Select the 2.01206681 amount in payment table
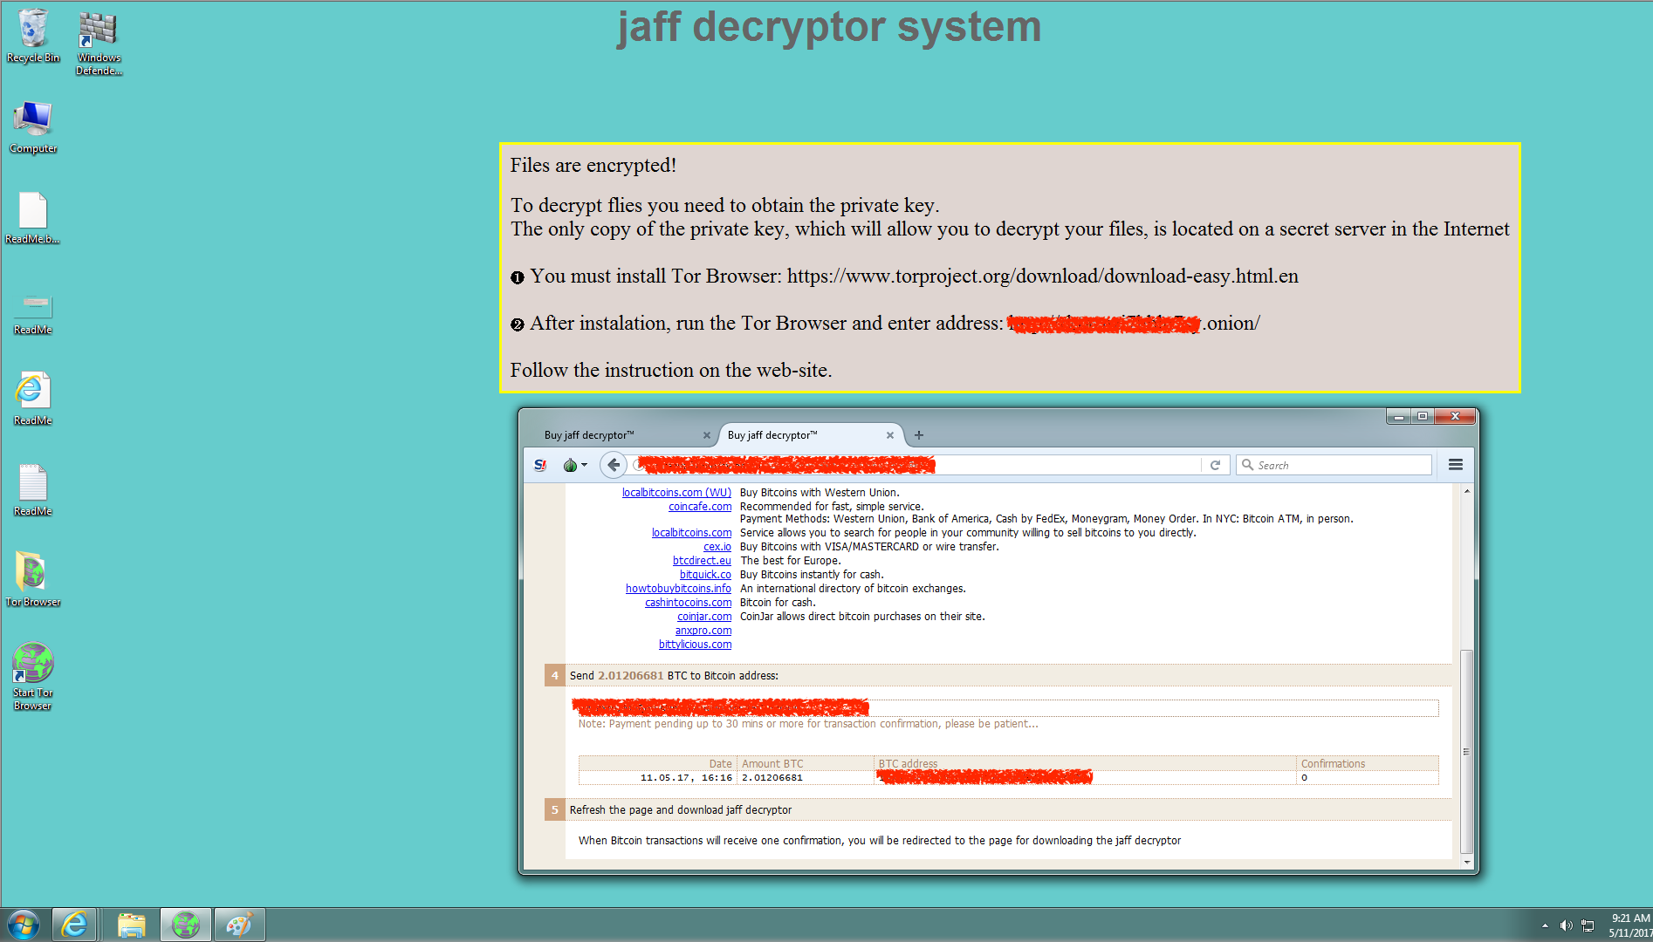 (772, 778)
